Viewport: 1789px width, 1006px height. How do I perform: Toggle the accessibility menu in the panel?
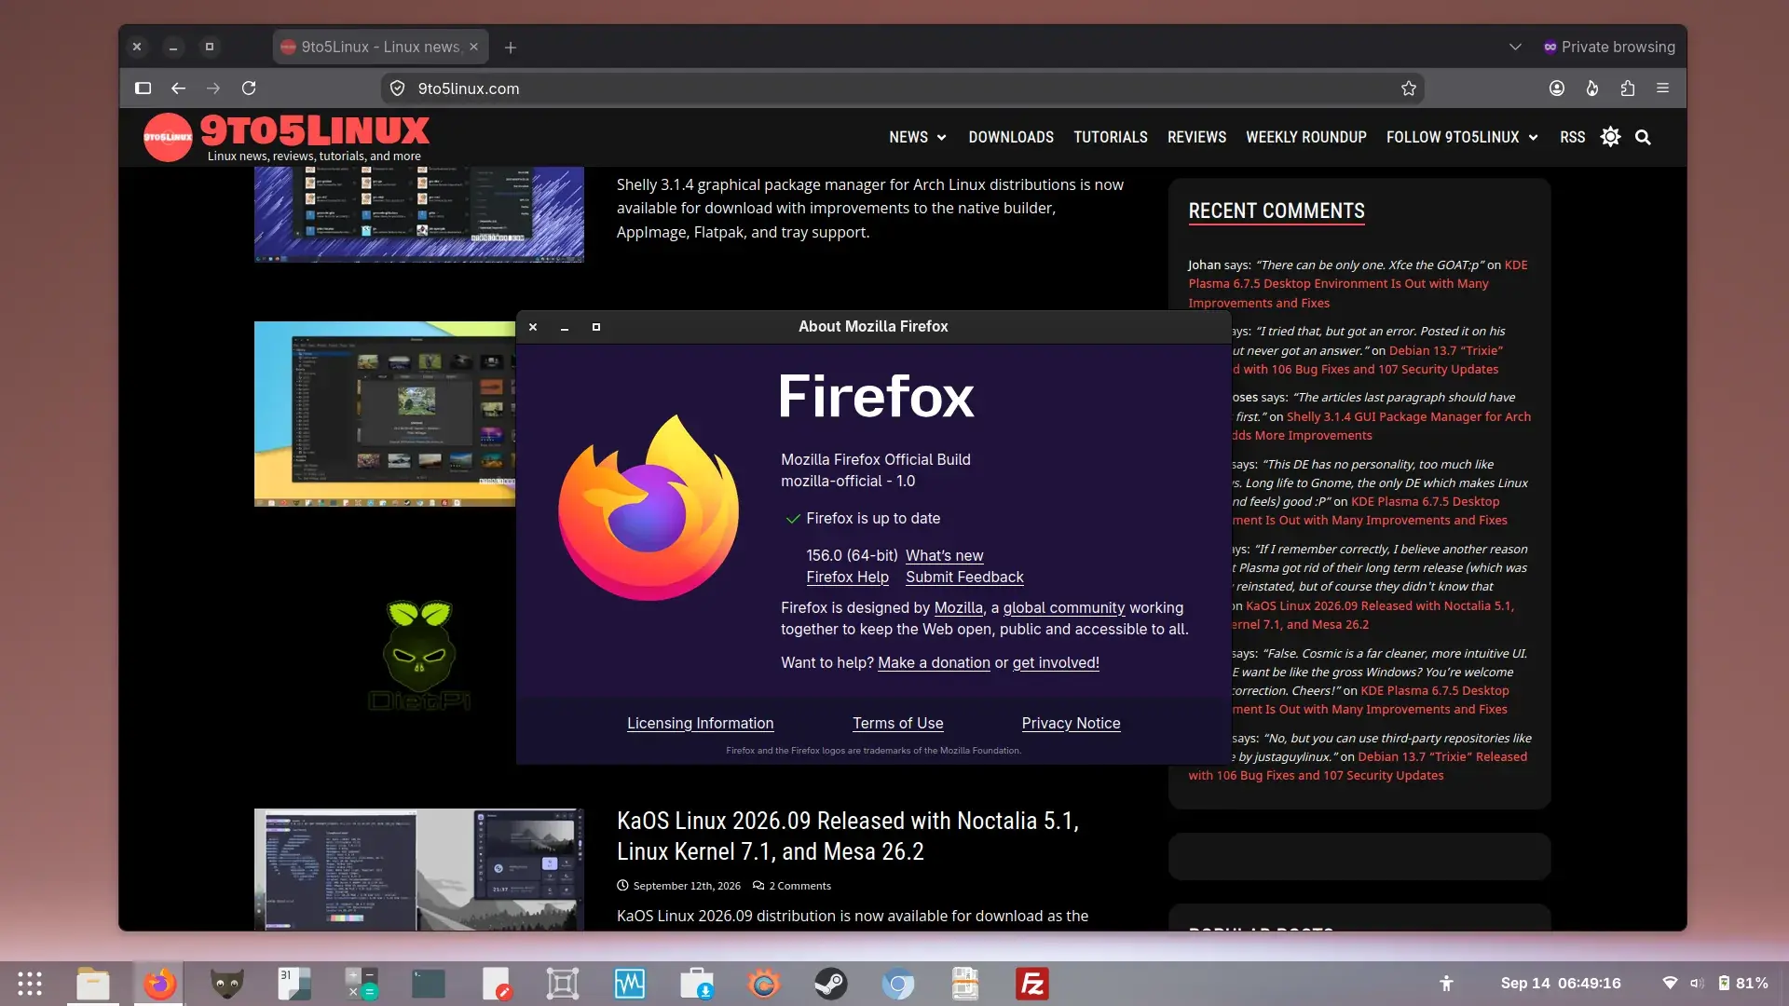[1446, 984]
